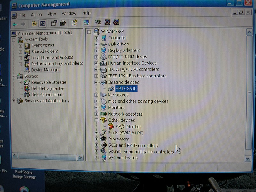Select Disk Defragmenter in the left tree
Viewport: 256px width, 192px height.
tap(48, 89)
